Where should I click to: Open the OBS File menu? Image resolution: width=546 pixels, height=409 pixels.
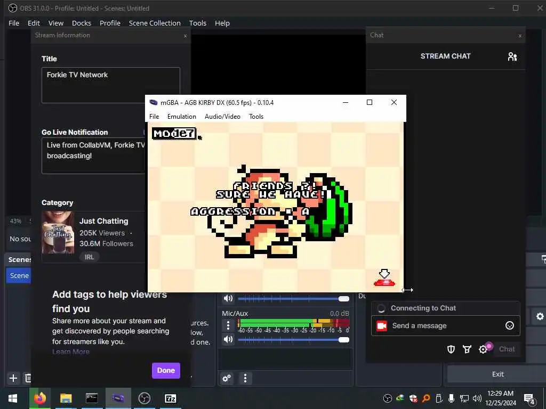(x=14, y=23)
